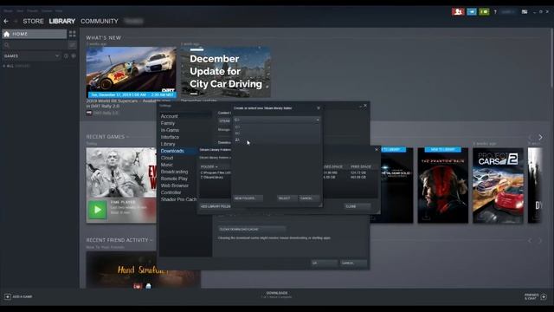Expand the Recent Games section header
This screenshot has width=554, height=312.
(107, 137)
